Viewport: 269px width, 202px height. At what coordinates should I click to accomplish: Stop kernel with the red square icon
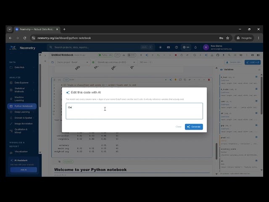(176, 55)
